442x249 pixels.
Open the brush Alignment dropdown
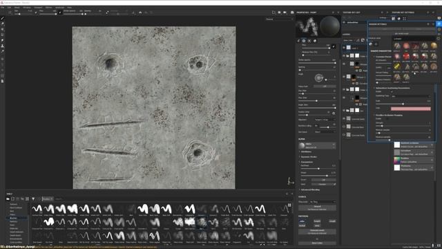click(325, 120)
